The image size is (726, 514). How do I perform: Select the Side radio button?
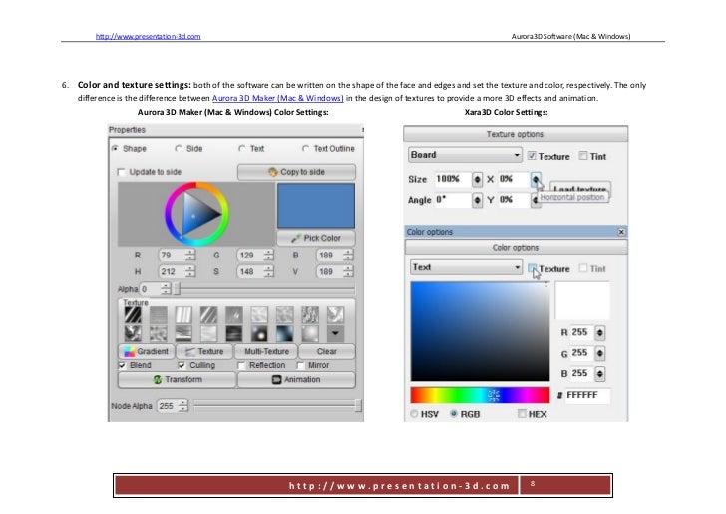[178, 149]
